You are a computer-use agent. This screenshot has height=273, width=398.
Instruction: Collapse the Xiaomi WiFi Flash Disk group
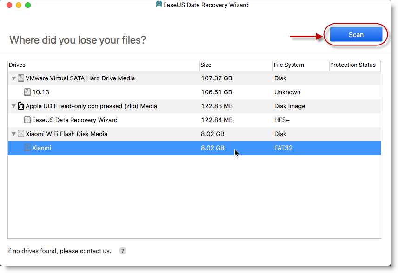point(13,134)
